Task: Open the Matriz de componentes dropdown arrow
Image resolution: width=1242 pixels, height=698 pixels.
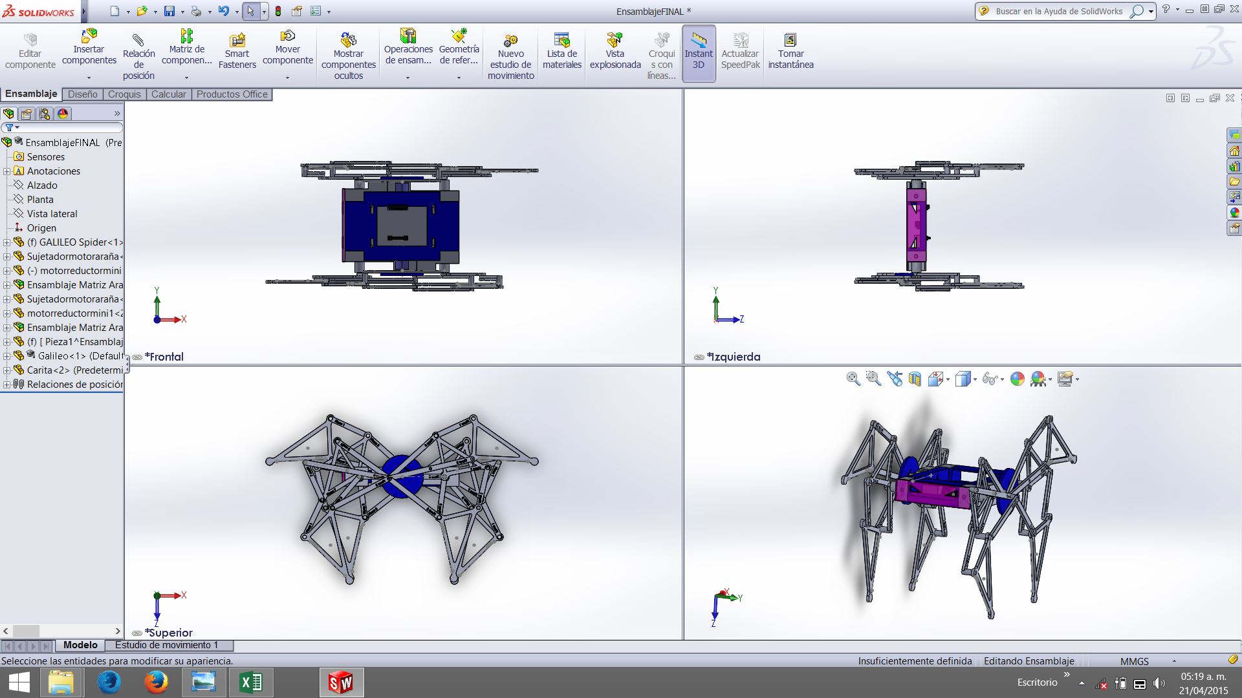Action: pyautogui.click(x=186, y=78)
